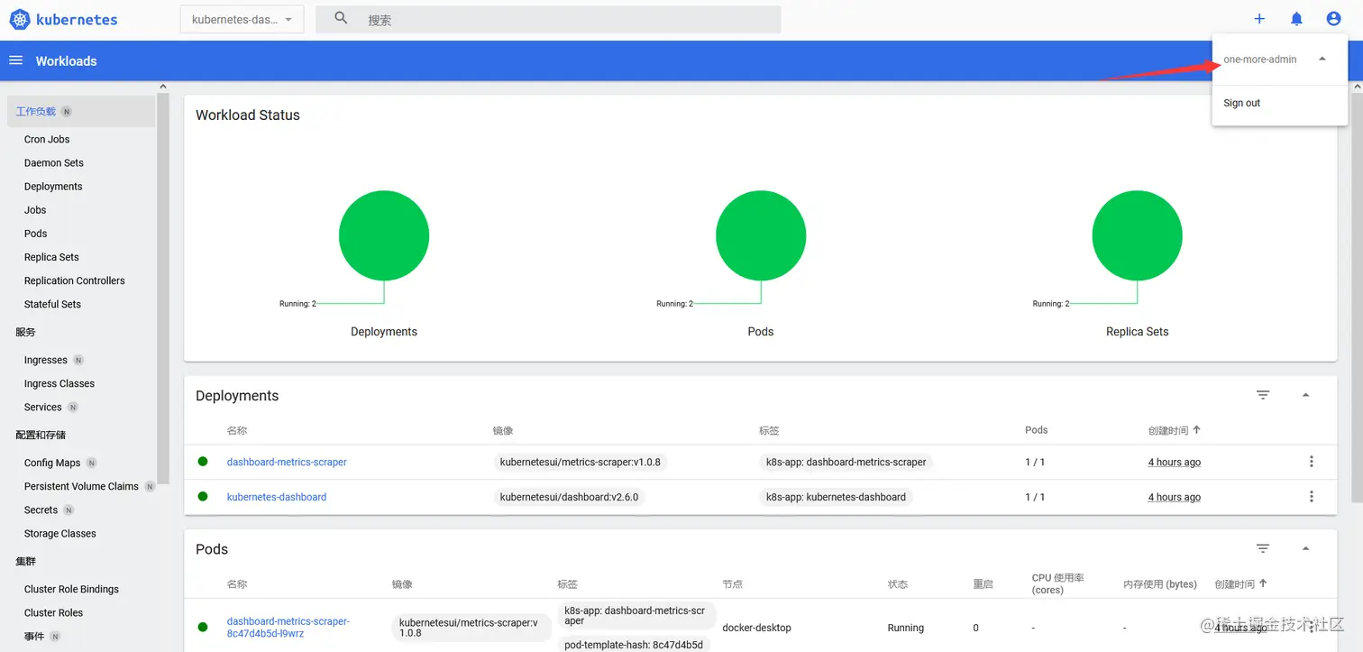The image size is (1363, 652).
Task: Open actions menu for kubernetes-dashboard deployment
Action: pyautogui.click(x=1311, y=497)
